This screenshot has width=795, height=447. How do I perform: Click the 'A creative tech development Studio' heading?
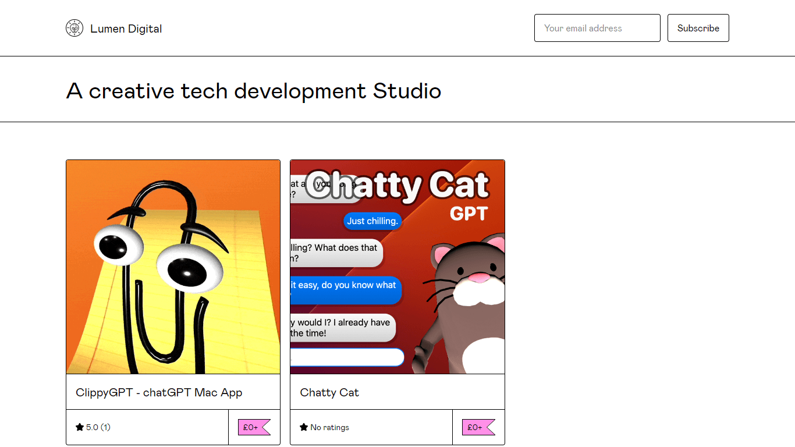254,91
